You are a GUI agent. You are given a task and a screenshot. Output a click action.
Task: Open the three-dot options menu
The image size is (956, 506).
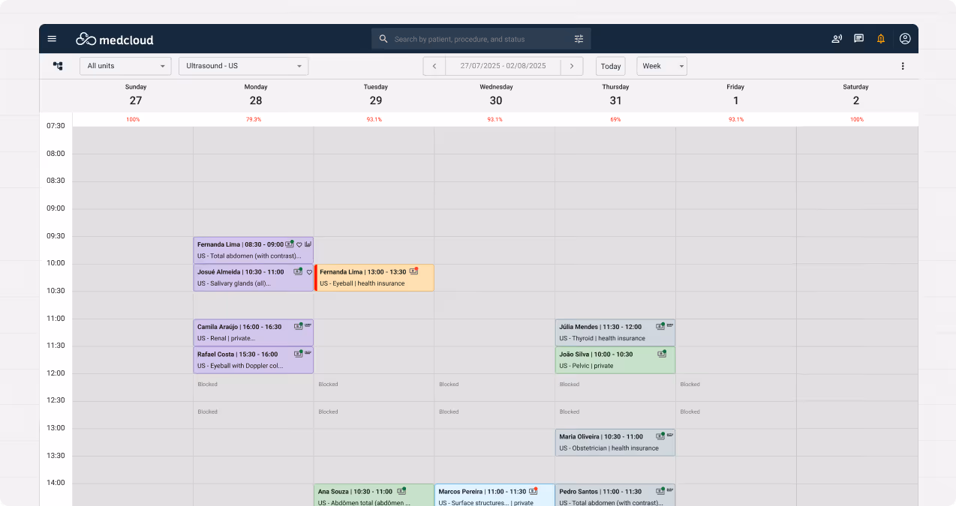pos(903,66)
